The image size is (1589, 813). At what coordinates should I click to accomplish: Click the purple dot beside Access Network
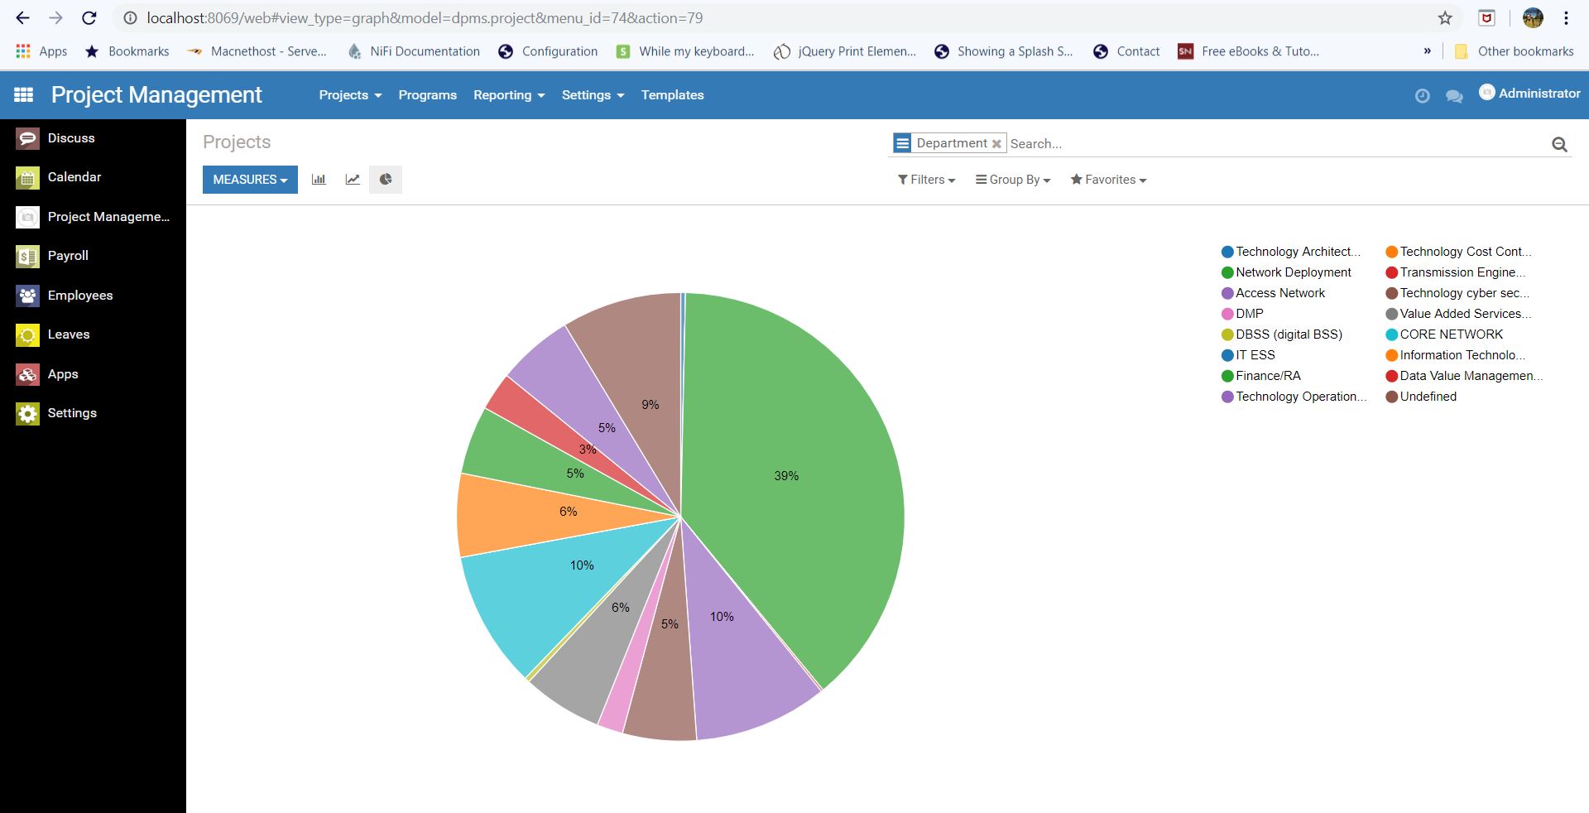(x=1227, y=293)
